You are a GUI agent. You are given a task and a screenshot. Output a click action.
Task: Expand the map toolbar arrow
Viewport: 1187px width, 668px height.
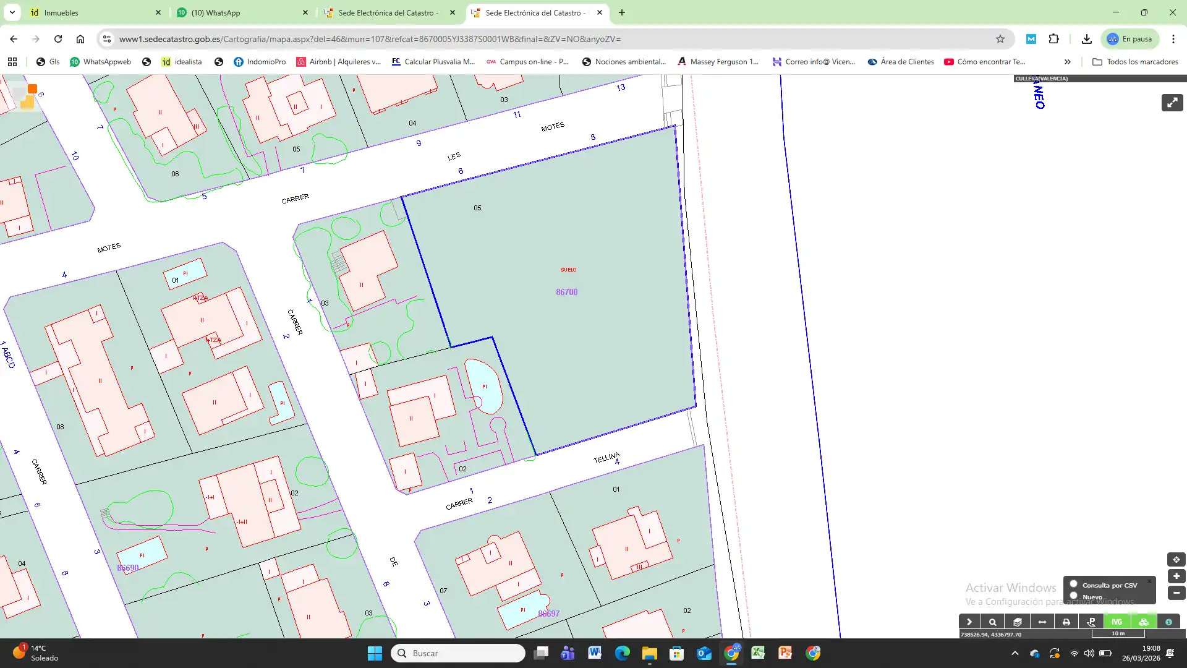[x=969, y=622]
